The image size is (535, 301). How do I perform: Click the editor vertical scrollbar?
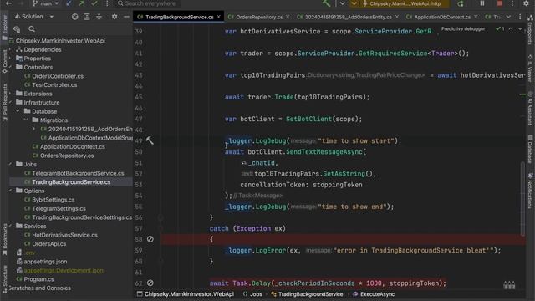pos(522,199)
